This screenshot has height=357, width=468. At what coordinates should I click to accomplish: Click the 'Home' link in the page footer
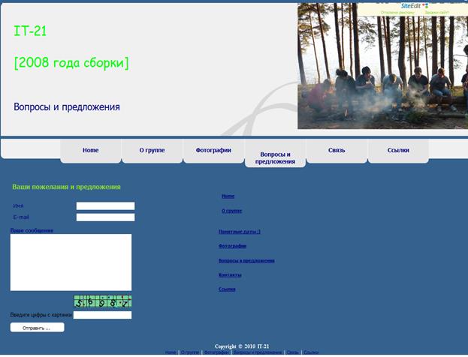click(171, 352)
